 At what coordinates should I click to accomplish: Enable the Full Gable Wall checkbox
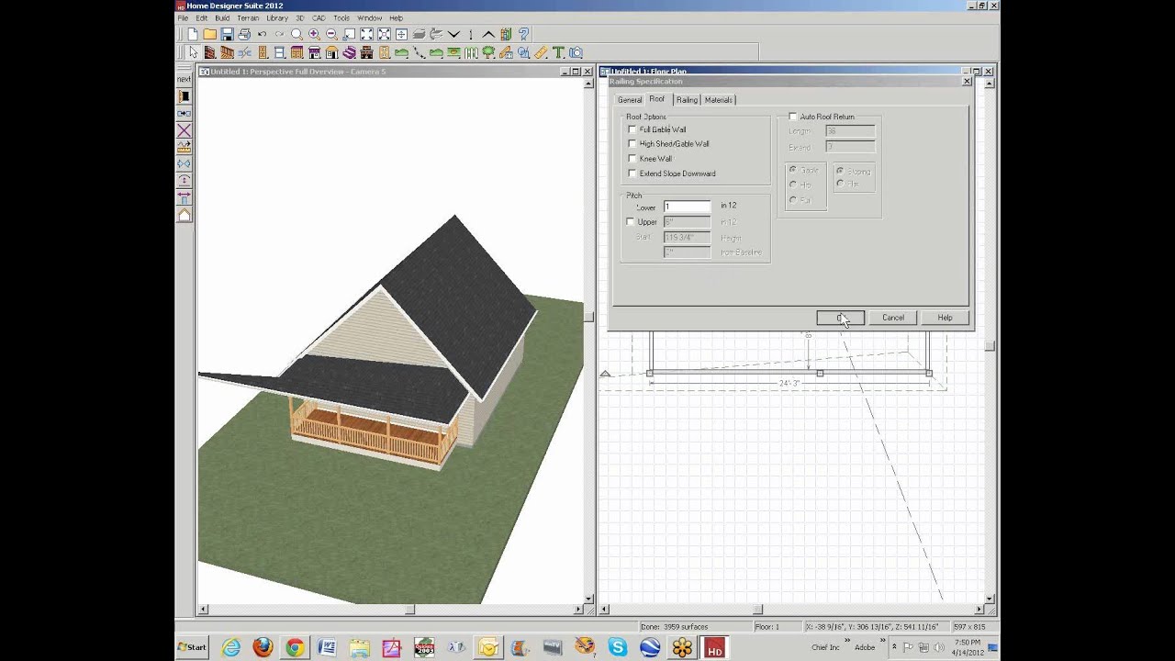pyautogui.click(x=632, y=129)
